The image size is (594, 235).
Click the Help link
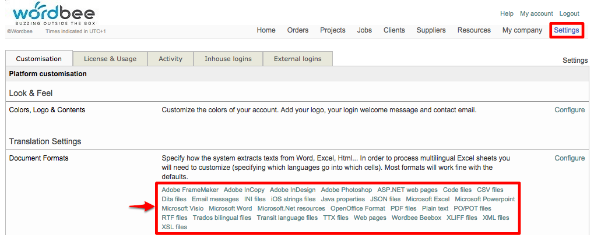coord(507,13)
